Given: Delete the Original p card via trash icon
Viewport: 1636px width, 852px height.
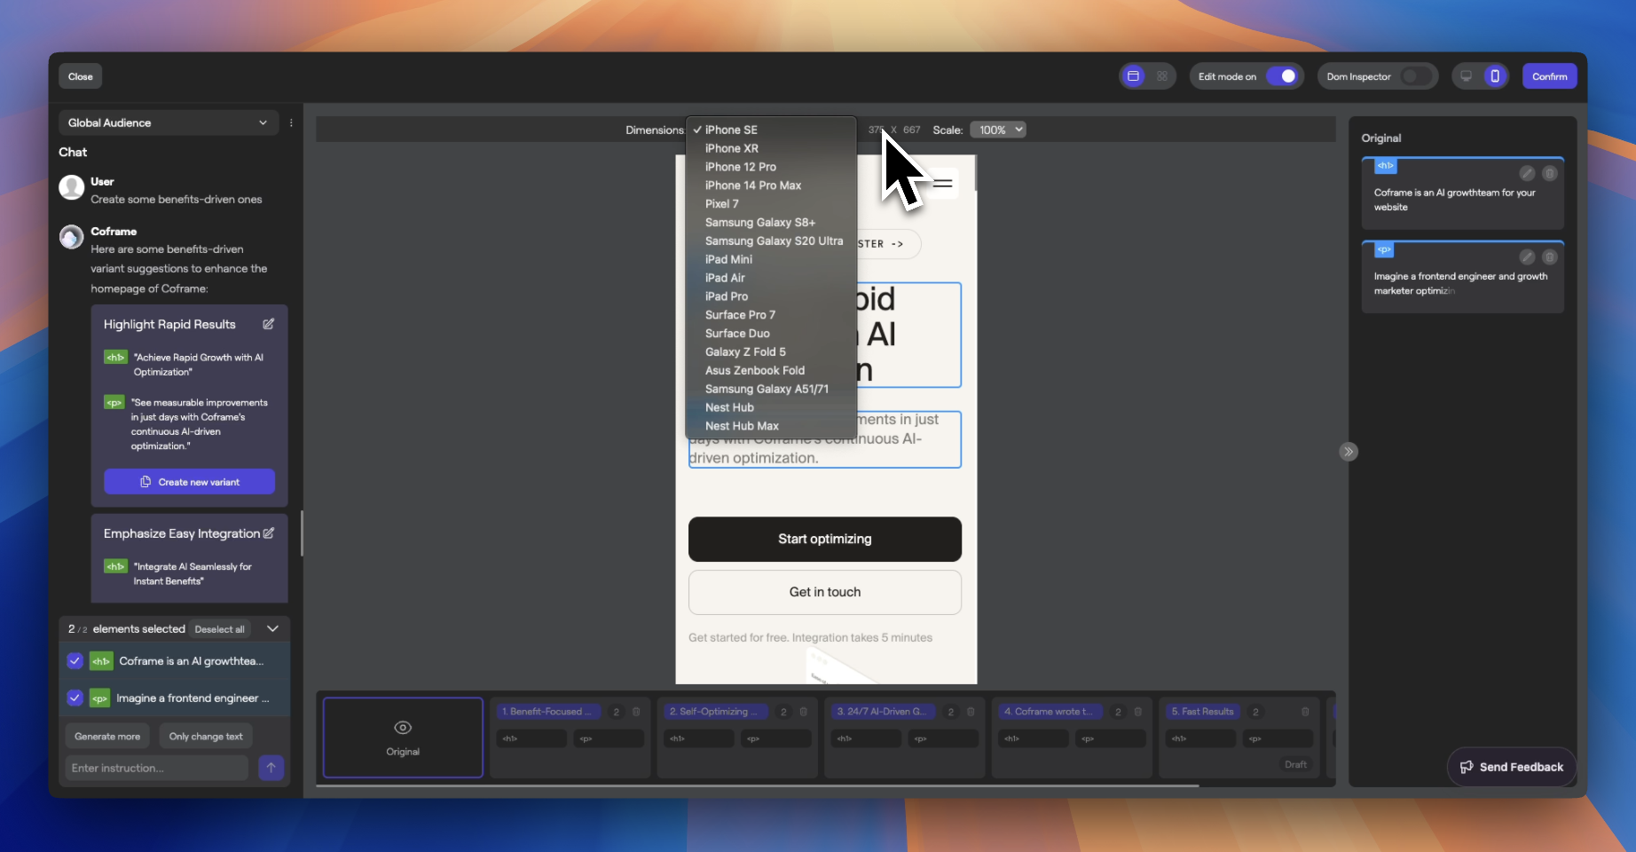Looking at the screenshot, I should [x=1550, y=257].
